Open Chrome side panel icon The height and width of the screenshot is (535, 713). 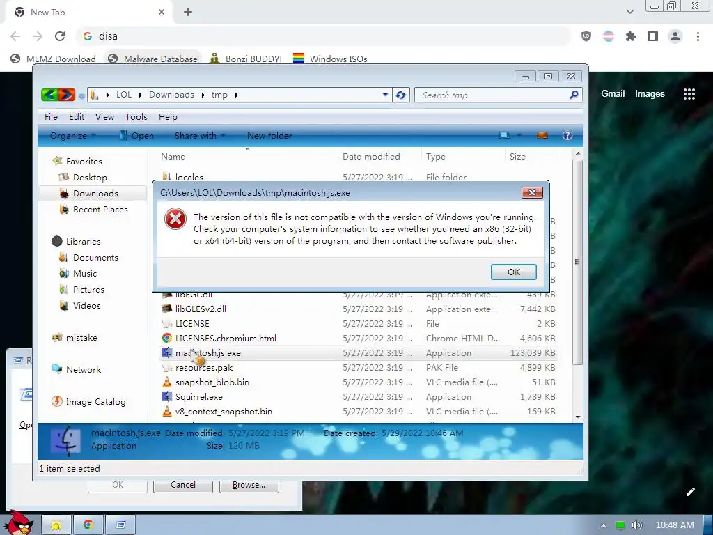[x=653, y=36]
